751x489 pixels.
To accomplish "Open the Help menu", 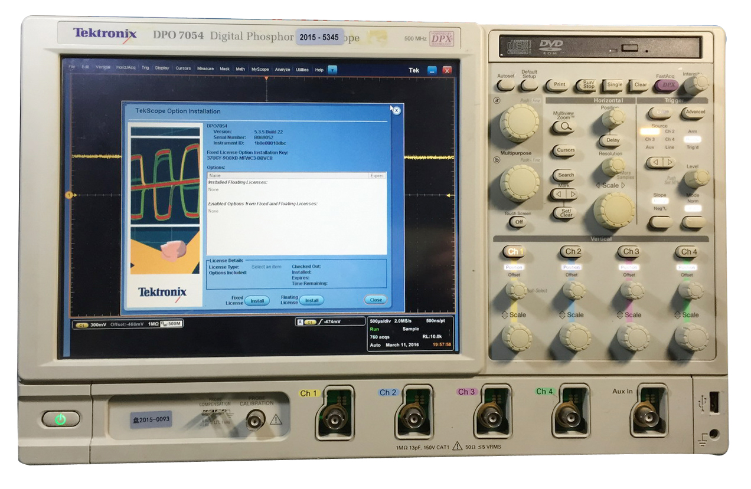I will [x=319, y=70].
